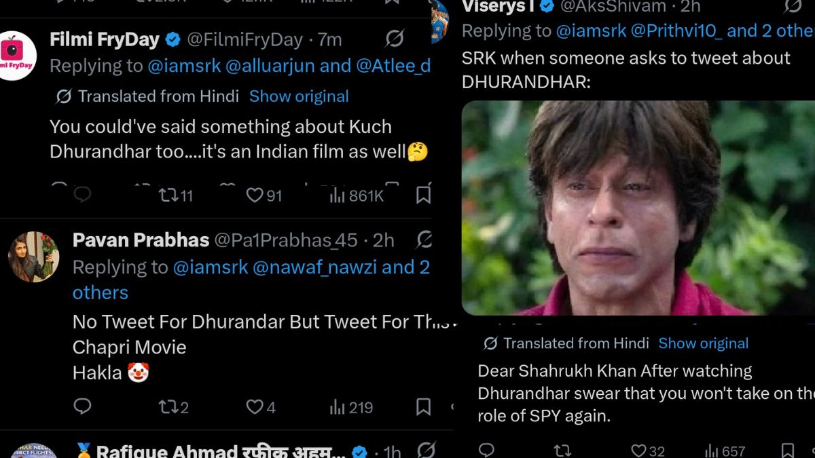Click the verified badge next to Filmi FryDay
Image resolution: width=815 pixels, height=458 pixels.
(x=171, y=39)
